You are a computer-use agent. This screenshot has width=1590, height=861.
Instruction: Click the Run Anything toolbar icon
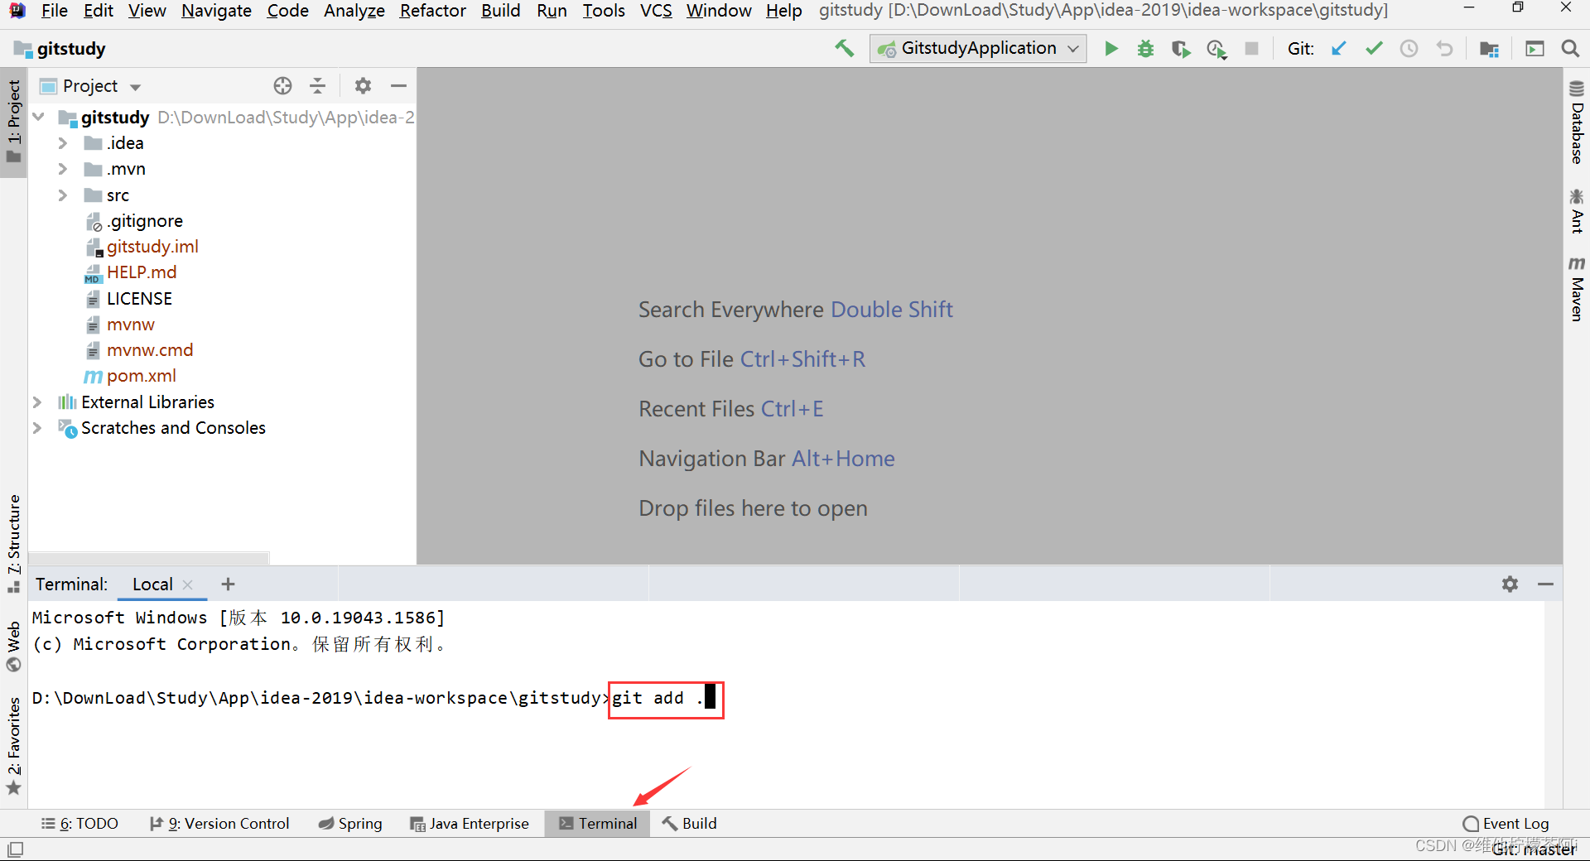(1535, 49)
